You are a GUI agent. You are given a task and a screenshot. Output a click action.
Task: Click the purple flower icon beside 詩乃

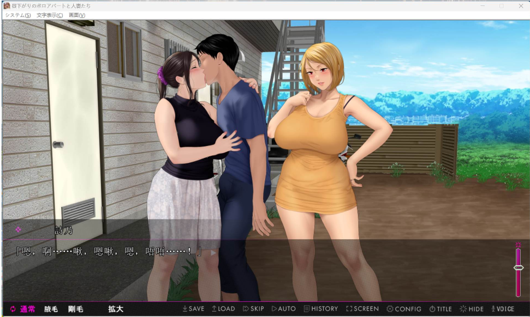(x=18, y=229)
